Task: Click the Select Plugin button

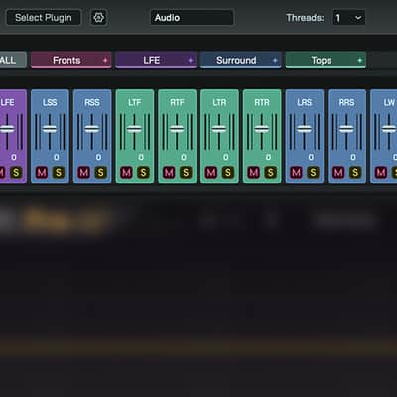Action: click(44, 18)
